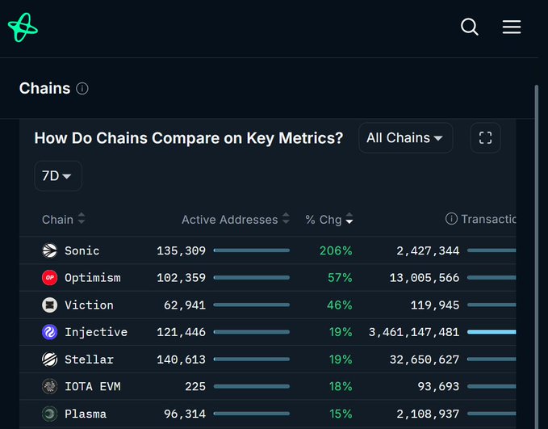Click the Transactions column header
The width and height of the screenshot is (548, 429).
coord(488,219)
